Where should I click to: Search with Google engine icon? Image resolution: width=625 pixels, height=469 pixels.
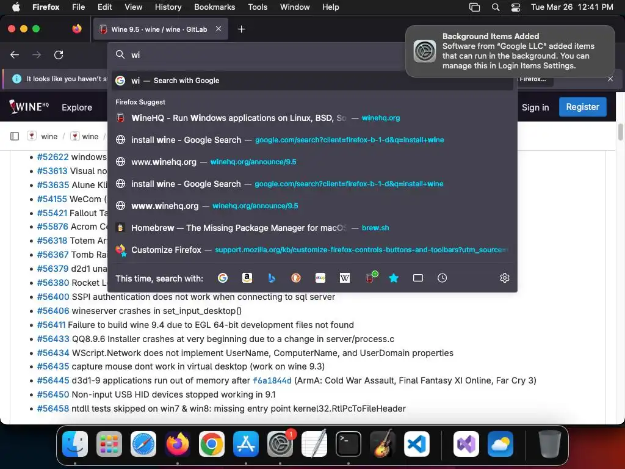coord(223,278)
